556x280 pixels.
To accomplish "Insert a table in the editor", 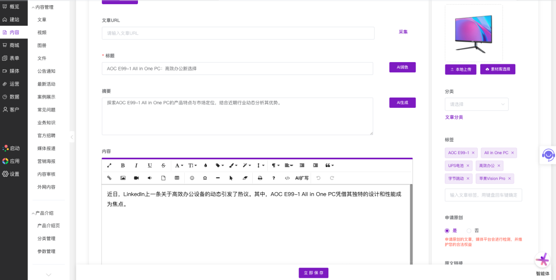I will click(x=177, y=178).
